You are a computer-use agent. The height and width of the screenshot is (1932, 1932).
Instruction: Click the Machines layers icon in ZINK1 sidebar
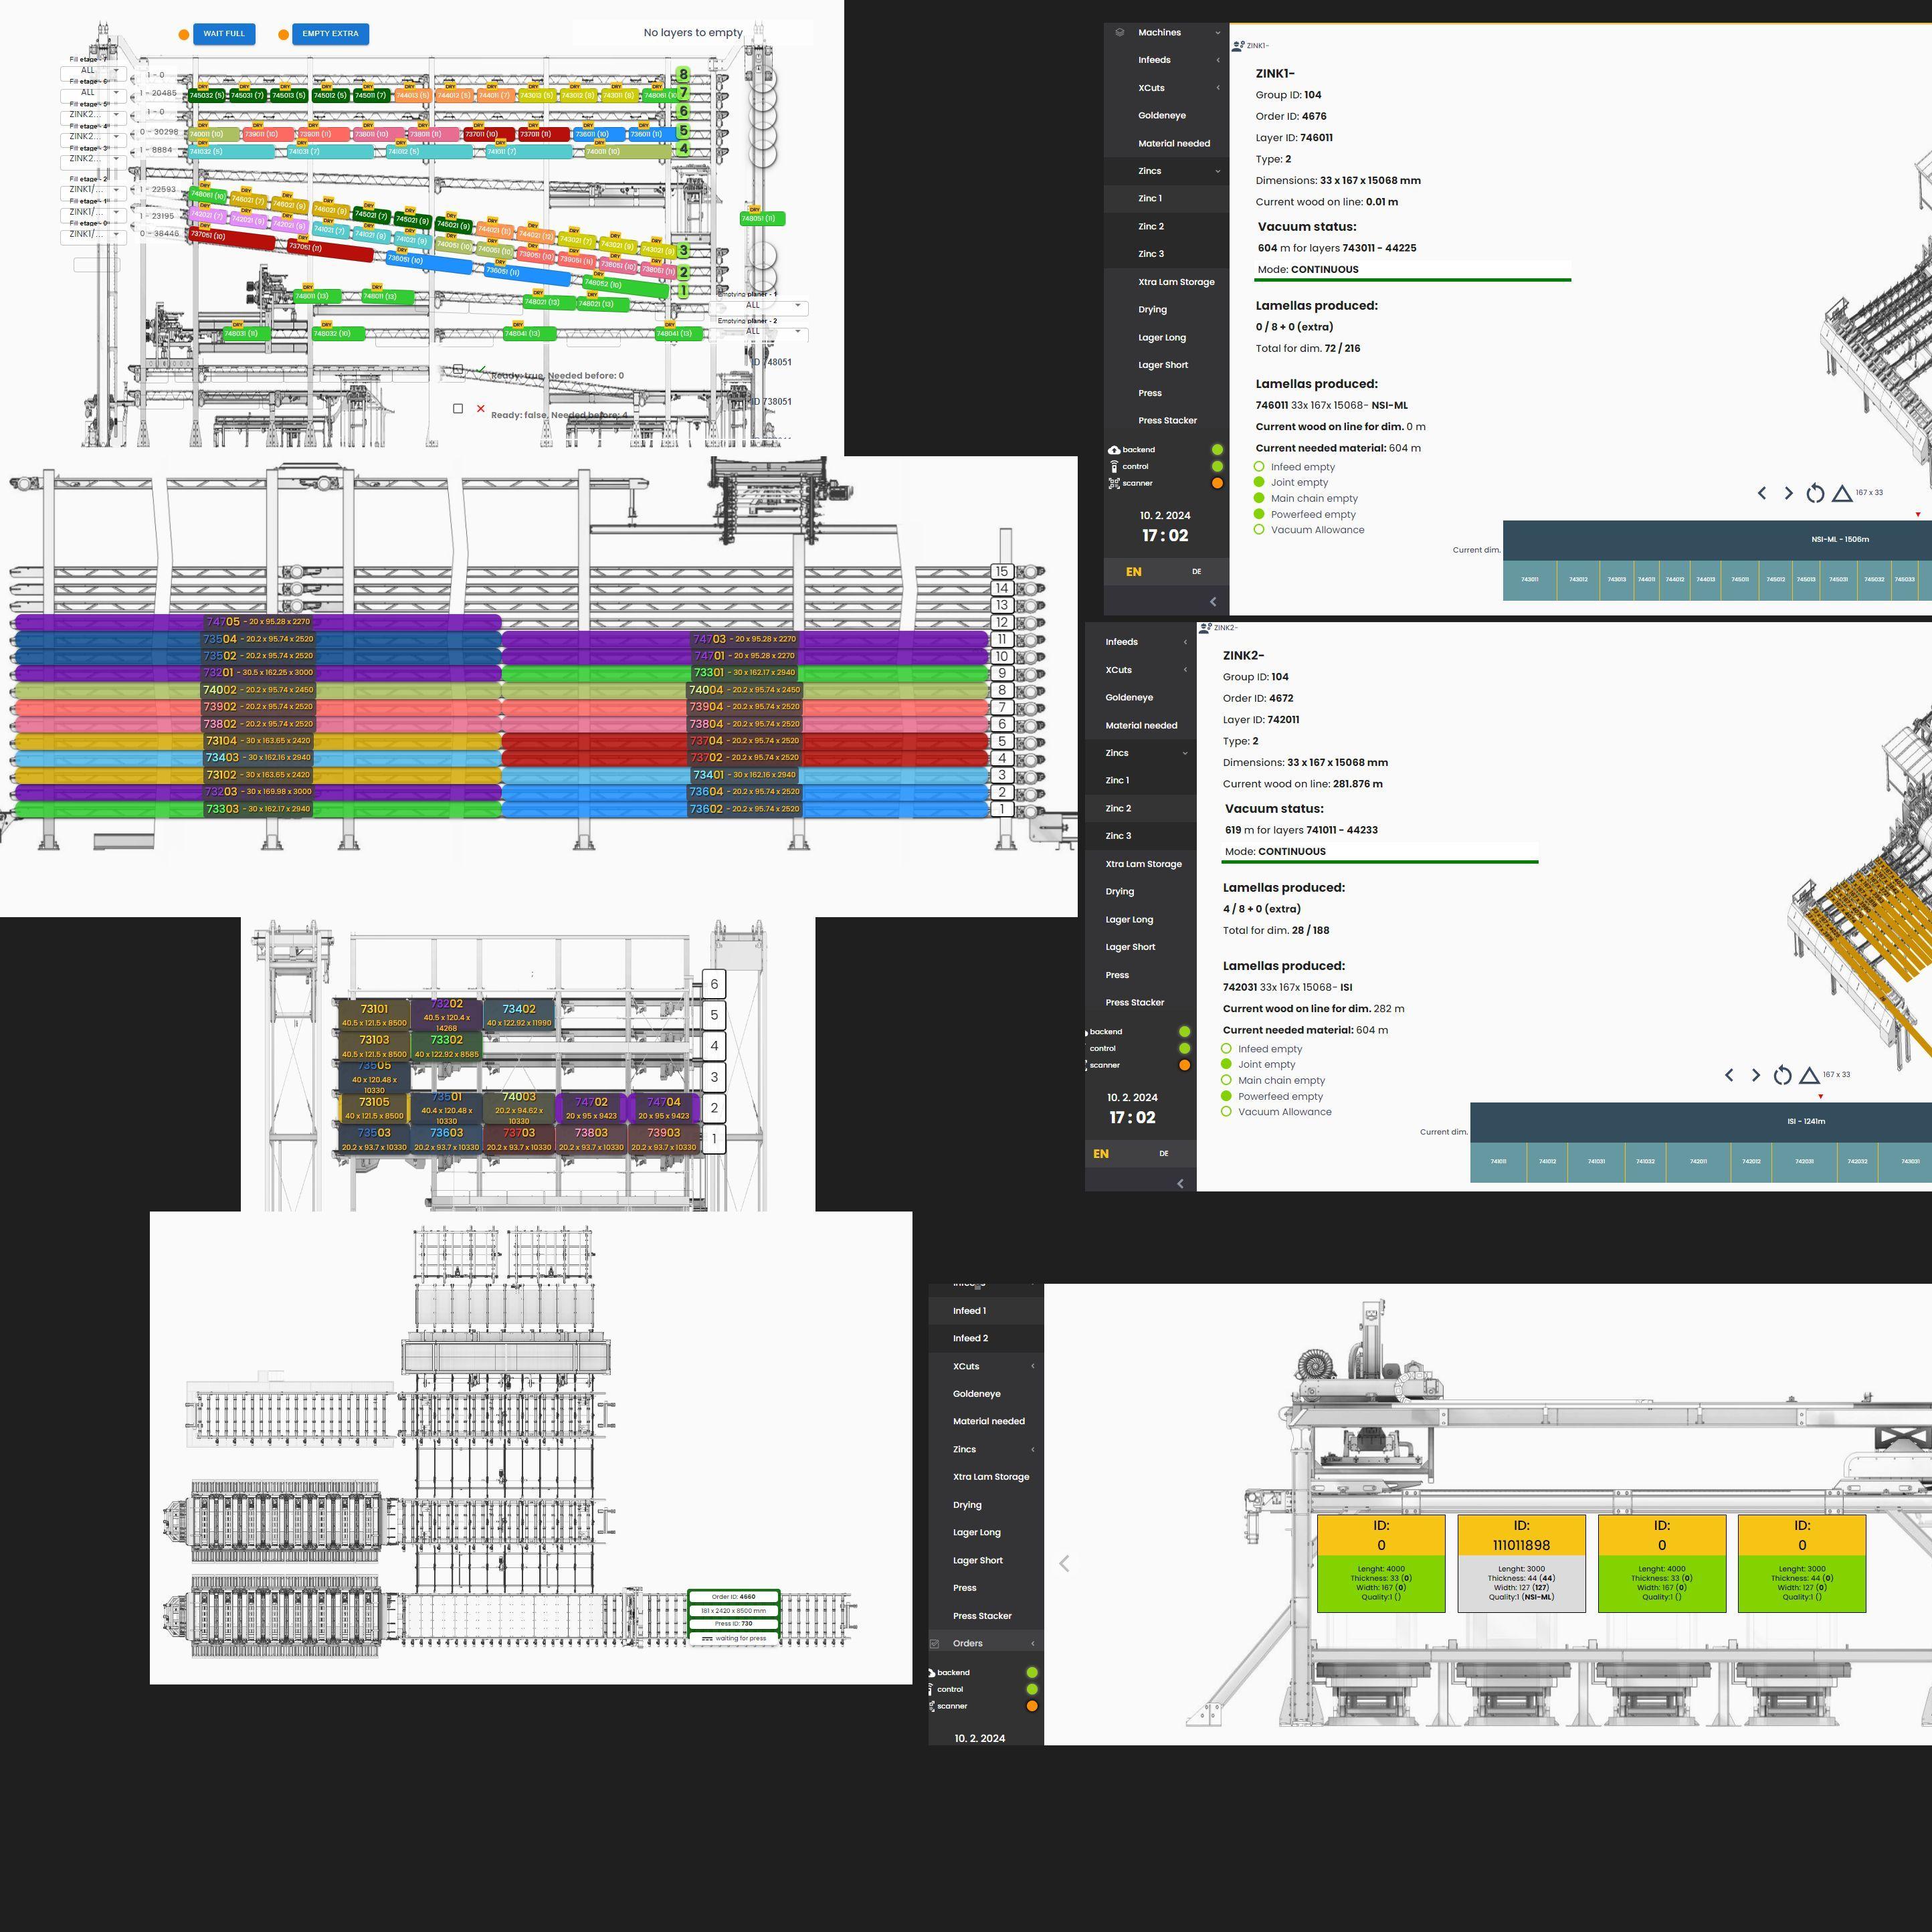(x=1119, y=32)
